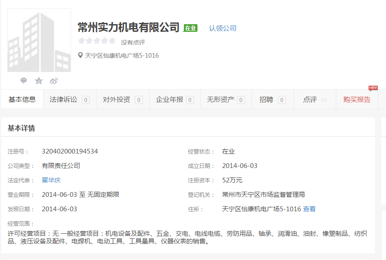Click the third rating star
This screenshot has width=386, height=260.
click(97, 41)
